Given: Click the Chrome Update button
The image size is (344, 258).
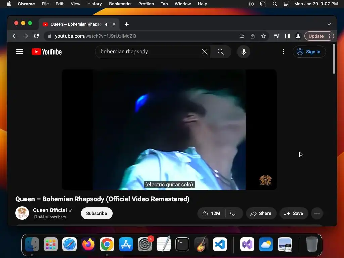Looking at the screenshot, I should (316, 36).
